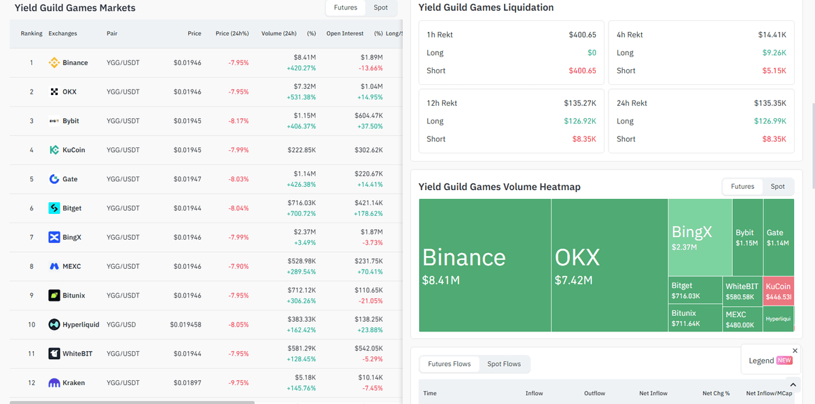Click the red KuCoin heatmap tile
The image size is (815, 404).
(x=778, y=290)
